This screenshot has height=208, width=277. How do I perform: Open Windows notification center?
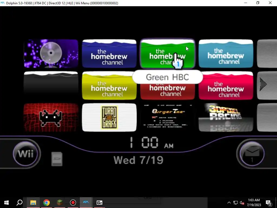coord(269,203)
